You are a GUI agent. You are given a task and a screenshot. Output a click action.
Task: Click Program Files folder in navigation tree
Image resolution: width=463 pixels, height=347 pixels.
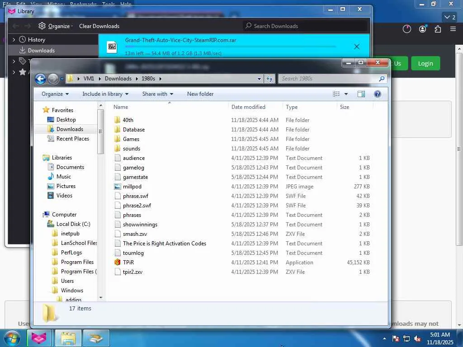77,262
